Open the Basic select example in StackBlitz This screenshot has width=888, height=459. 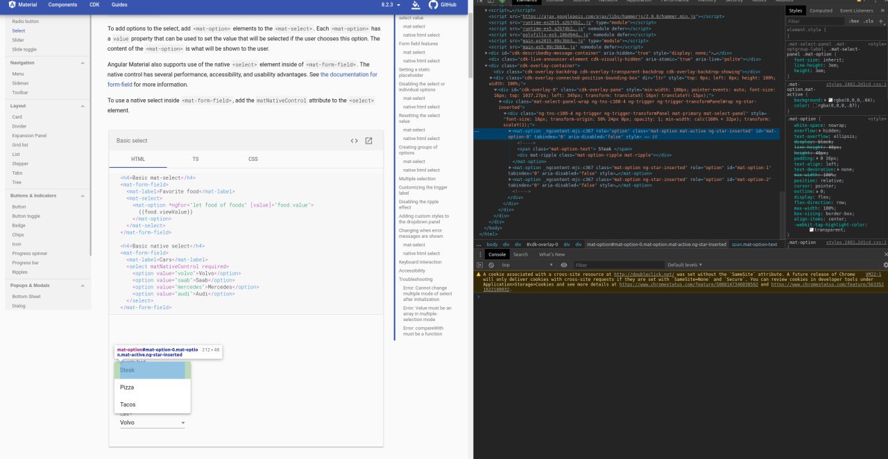point(369,141)
